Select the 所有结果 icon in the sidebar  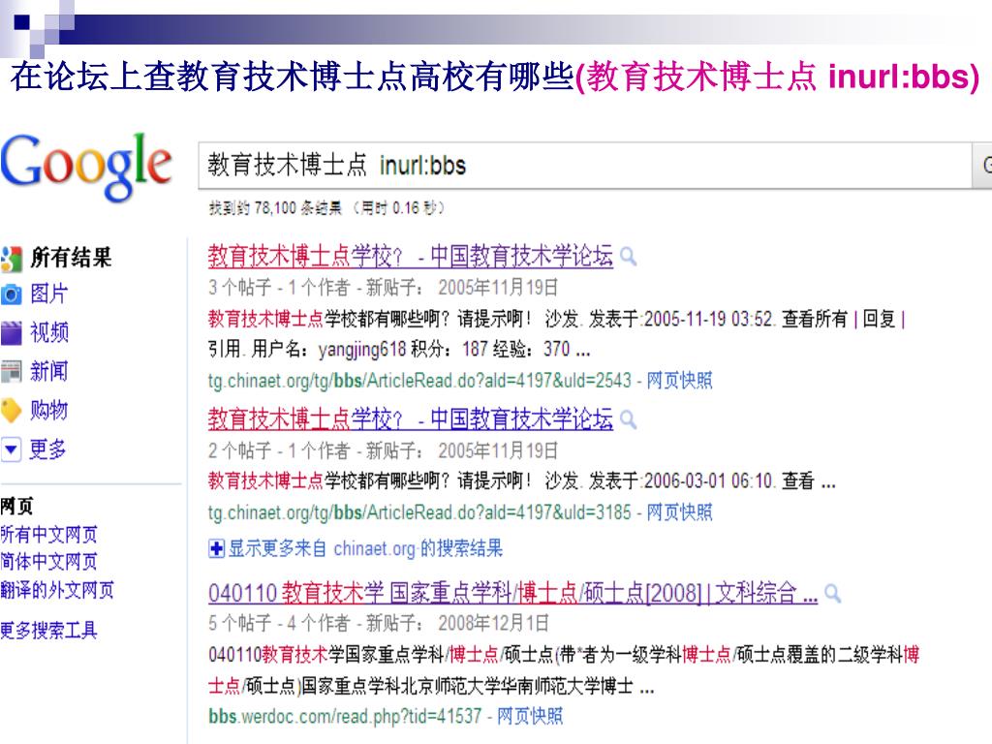[12, 258]
